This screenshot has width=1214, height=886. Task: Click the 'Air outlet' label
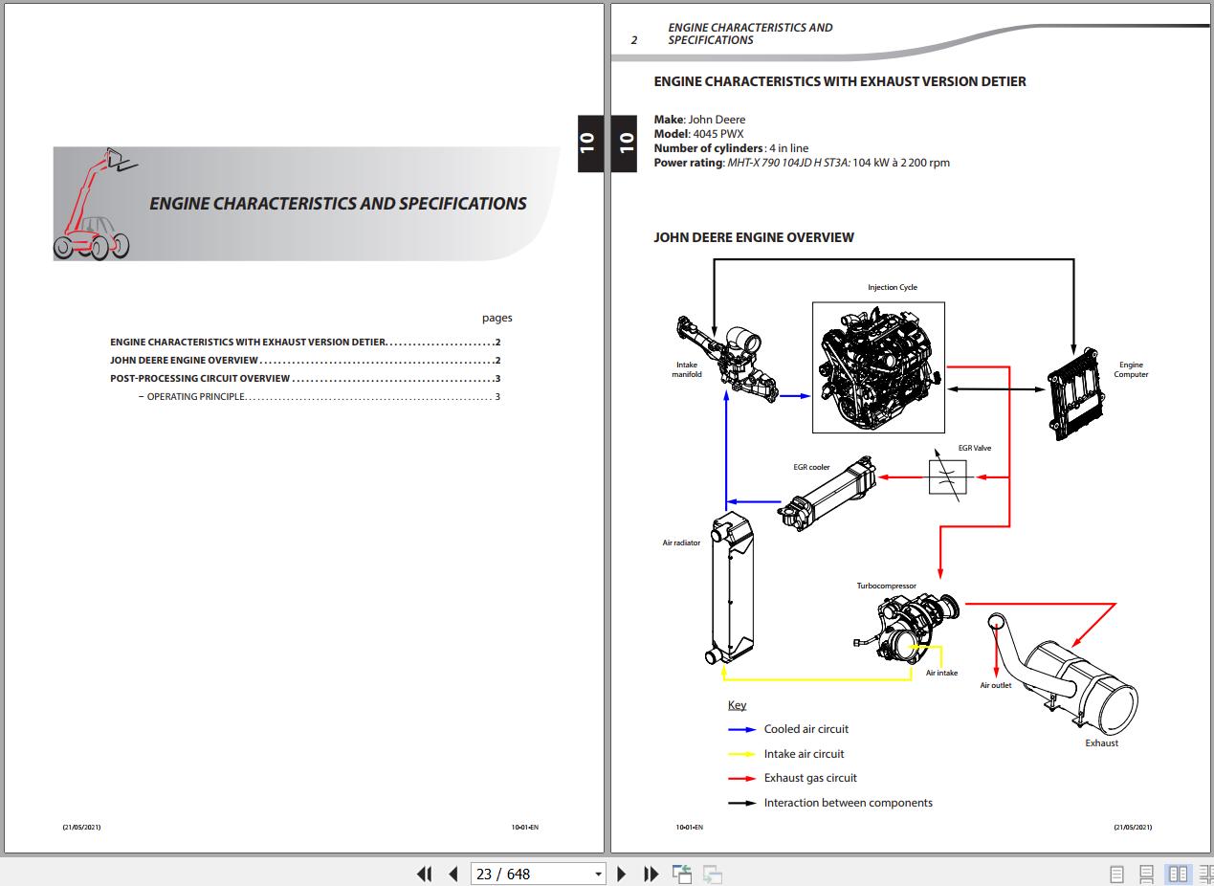[x=995, y=686]
